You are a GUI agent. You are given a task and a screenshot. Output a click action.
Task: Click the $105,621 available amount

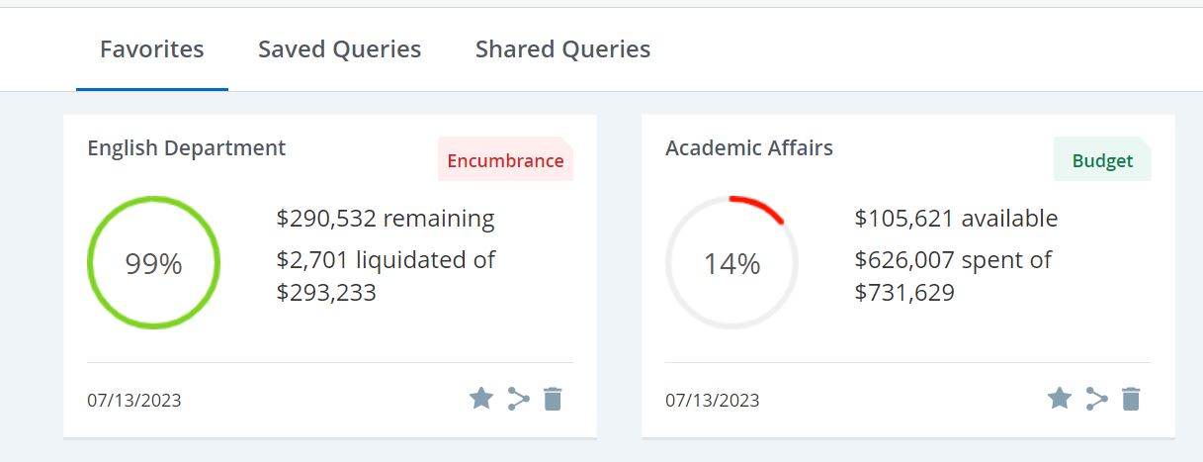(956, 219)
